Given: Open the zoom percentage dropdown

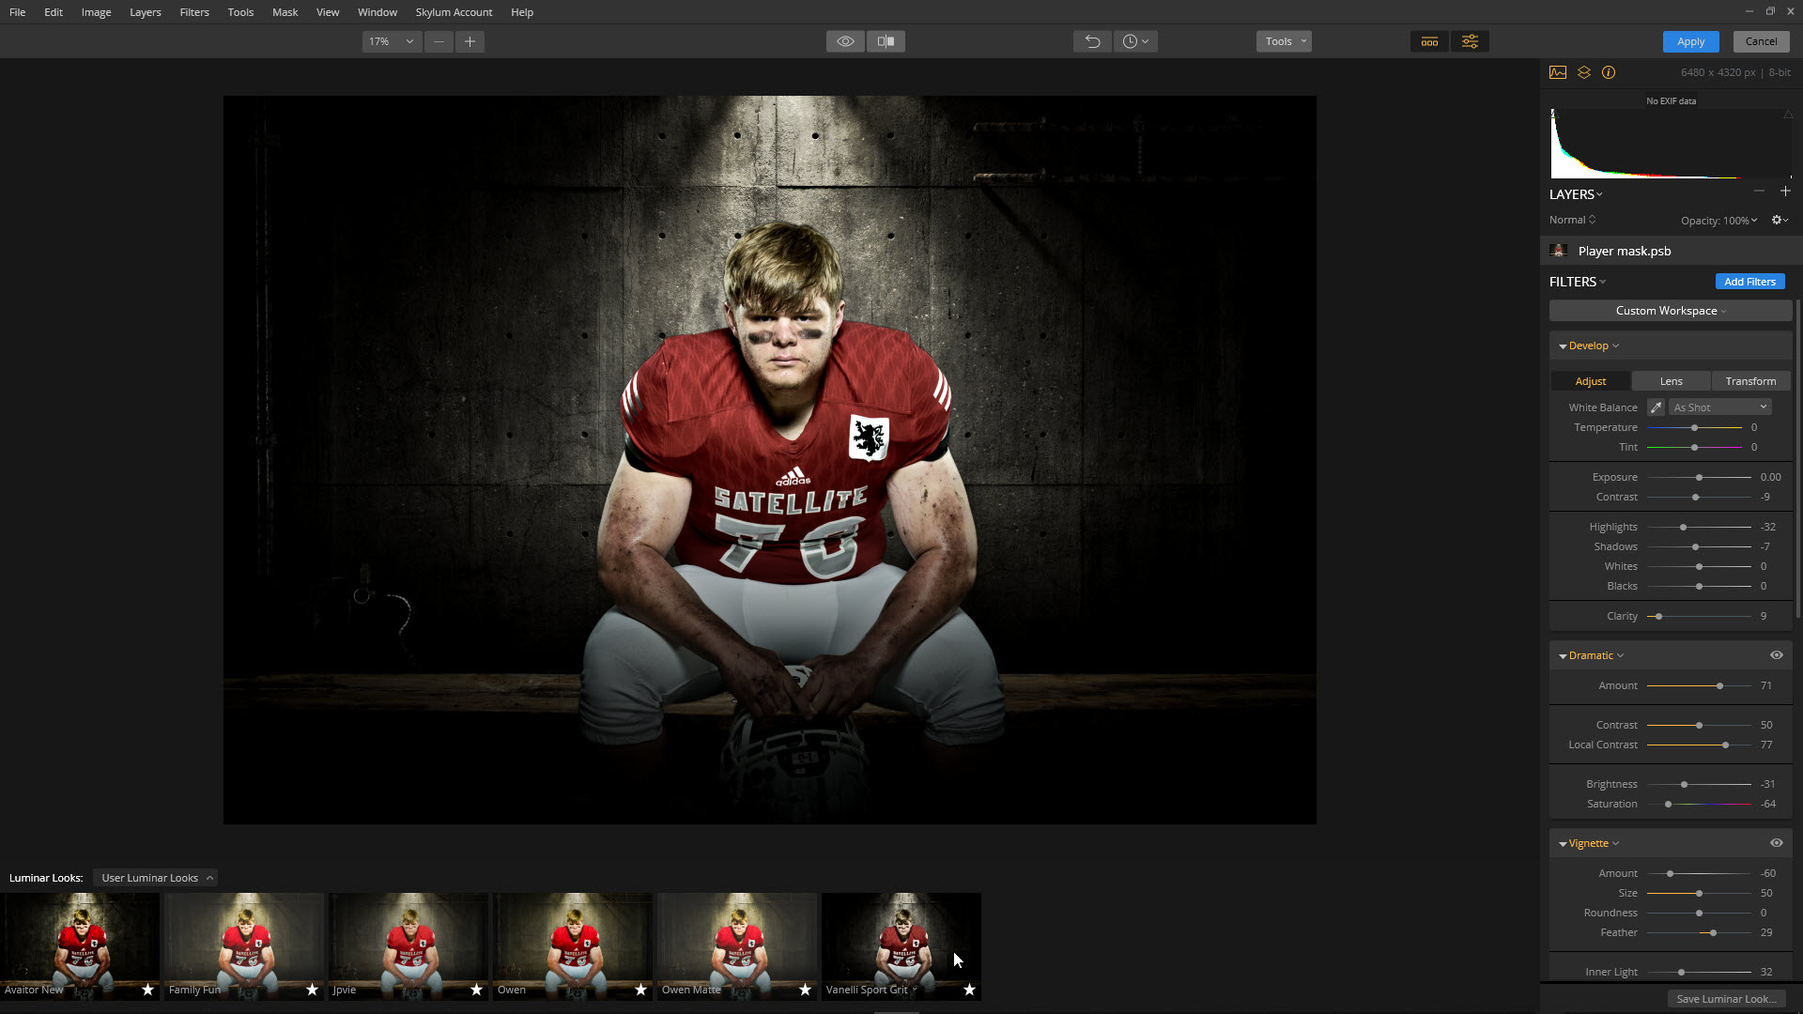Looking at the screenshot, I should (x=392, y=41).
